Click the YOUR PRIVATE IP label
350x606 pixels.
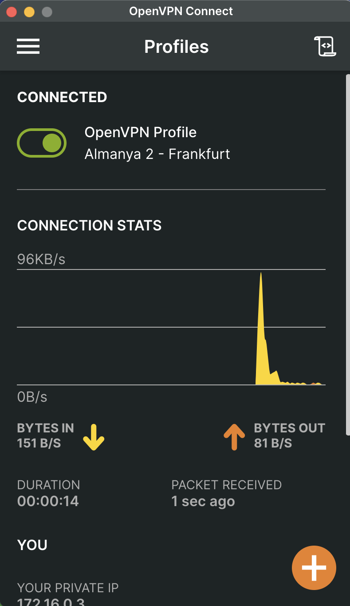coord(67,588)
